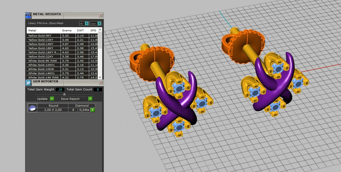Collapse the Gem Reporter summary section

[64, 94]
